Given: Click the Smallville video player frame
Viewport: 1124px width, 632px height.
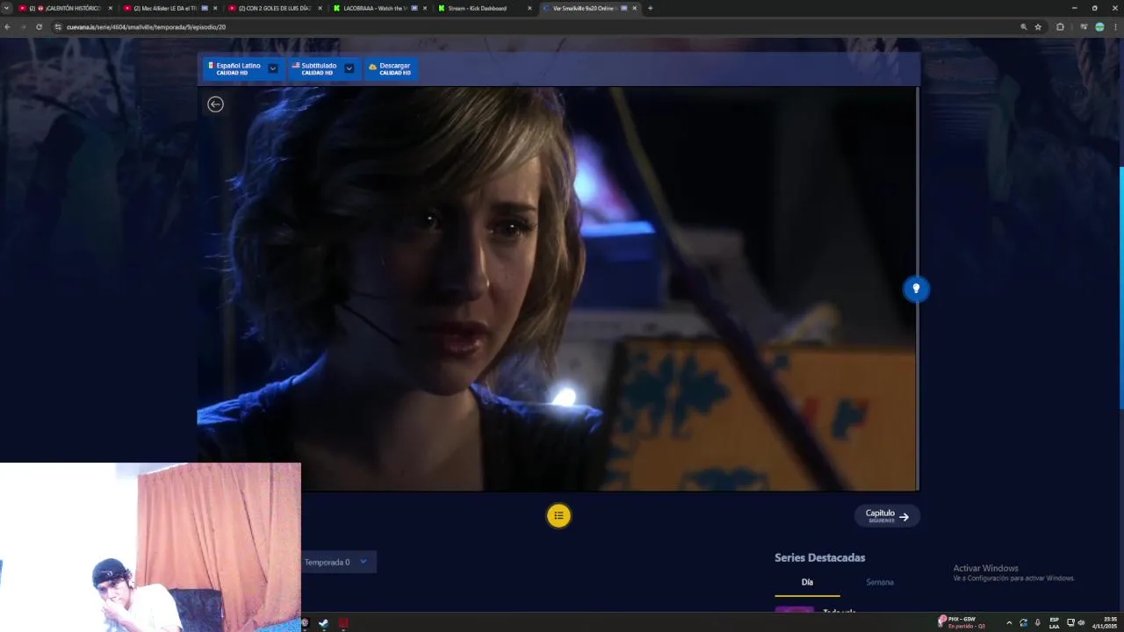Looking at the screenshot, I should 558,289.
